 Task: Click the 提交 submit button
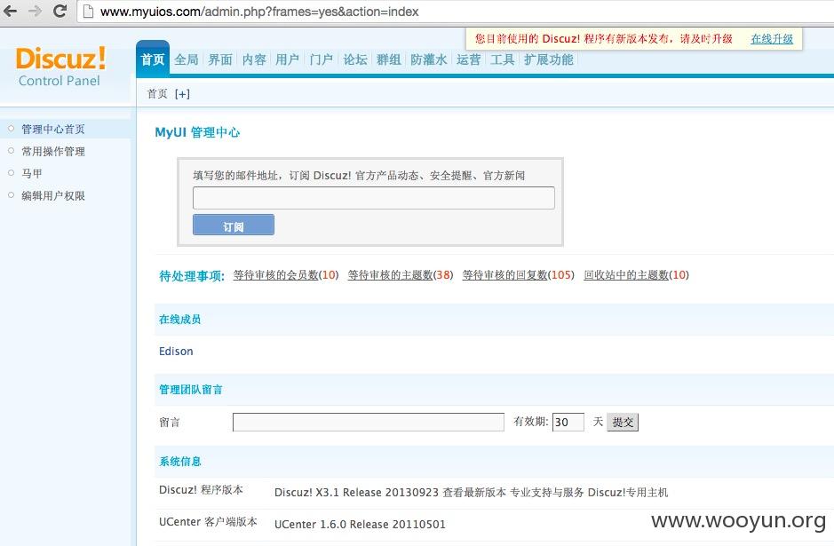(x=623, y=422)
